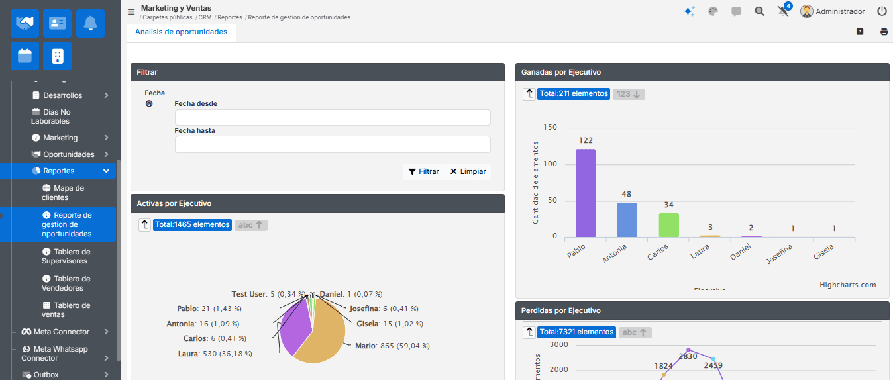Click Carlos's green bar in Ganadas chart
Screen dimensions: 893x380
pos(668,225)
